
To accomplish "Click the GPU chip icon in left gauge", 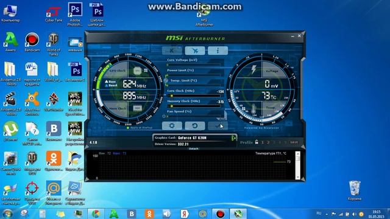I will [x=137, y=71].
